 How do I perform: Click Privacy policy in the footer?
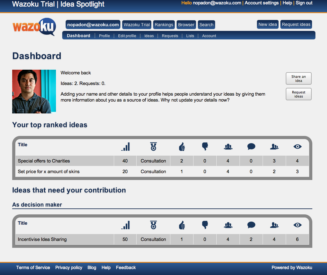click(x=69, y=267)
